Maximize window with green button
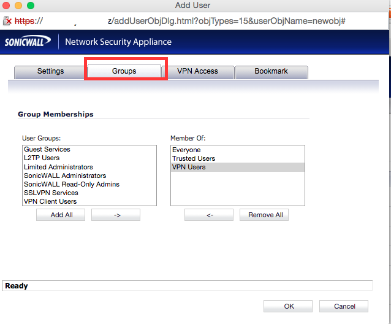The height and width of the screenshot is (324, 391). click(x=31, y=6)
